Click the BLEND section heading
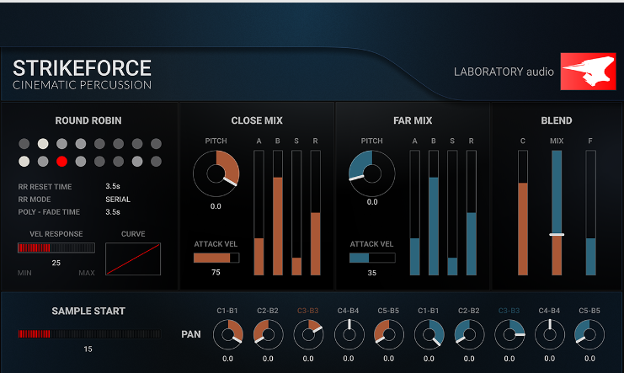The width and height of the screenshot is (624, 373). pyautogui.click(x=557, y=120)
